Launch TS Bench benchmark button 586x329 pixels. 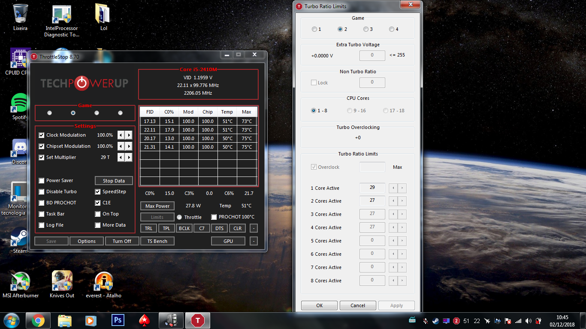point(157,241)
